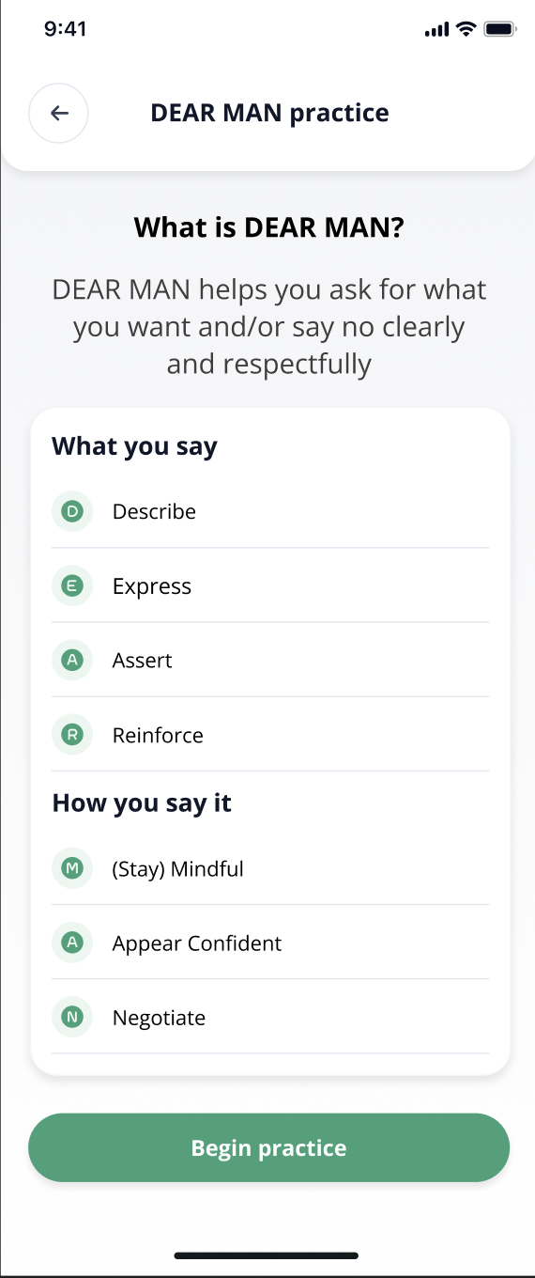This screenshot has height=1278, width=535.
Task: Tap the back arrow button
Action: pyautogui.click(x=59, y=114)
